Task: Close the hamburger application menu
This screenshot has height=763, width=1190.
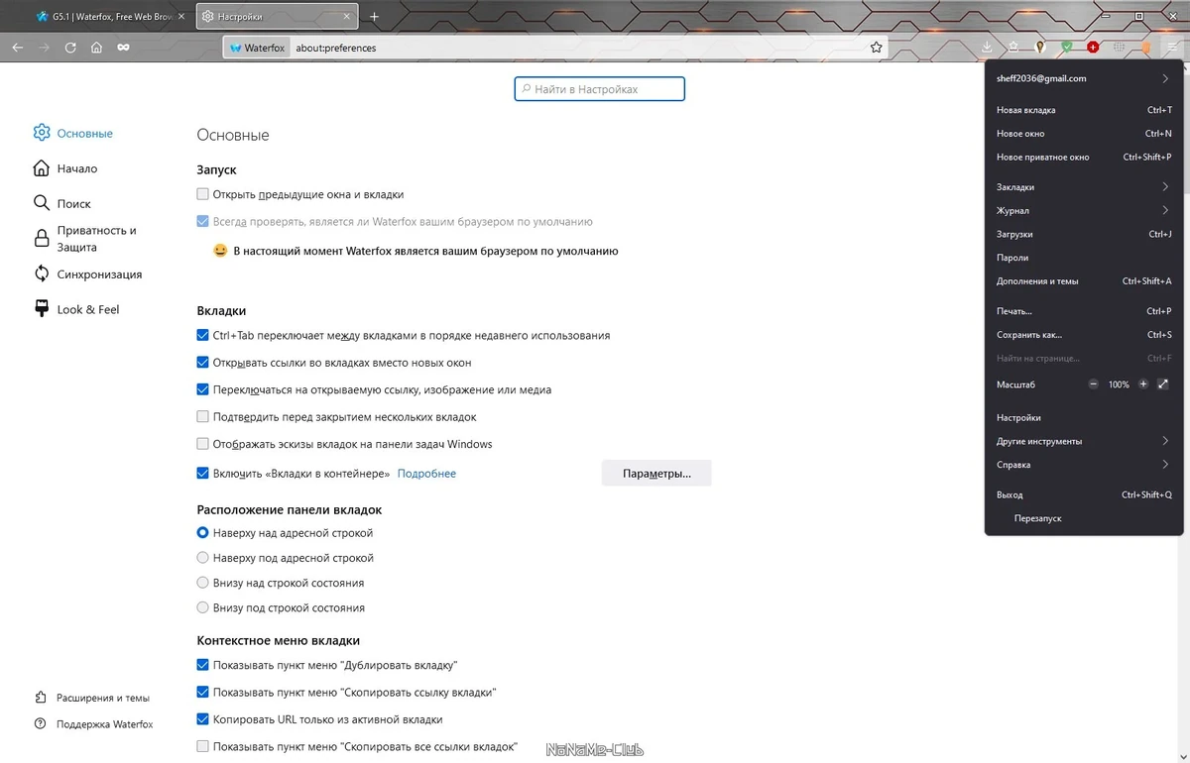Action: tap(1172, 47)
